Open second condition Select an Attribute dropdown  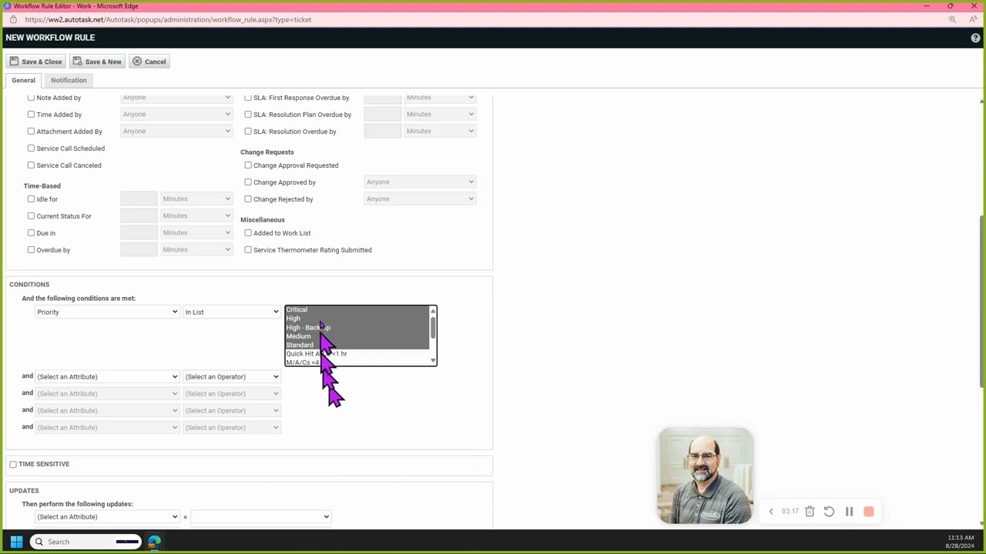[x=107, y=377]
